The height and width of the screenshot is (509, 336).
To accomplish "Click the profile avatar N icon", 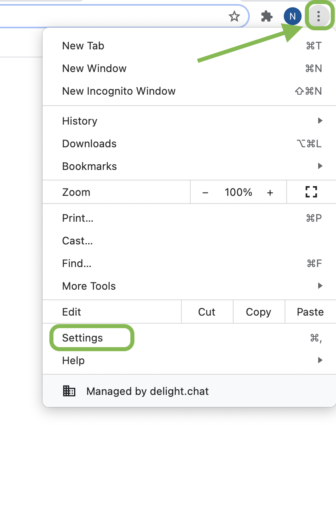I will [292, 16].
